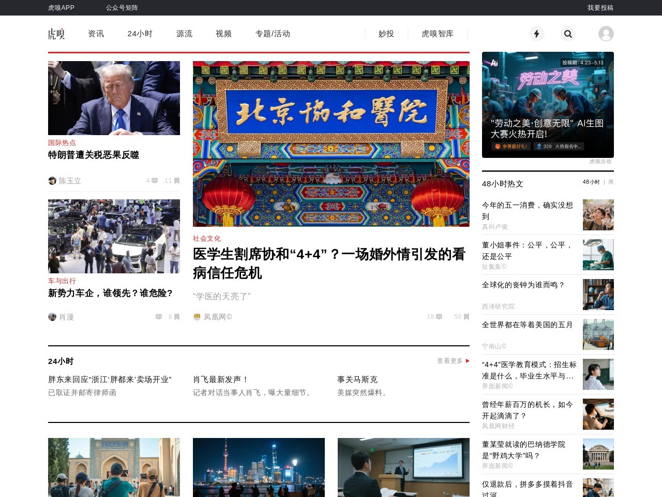Click Shanghai night skyline thumbnail
Viewport: 662px width, 497px height.
[259, 467]
